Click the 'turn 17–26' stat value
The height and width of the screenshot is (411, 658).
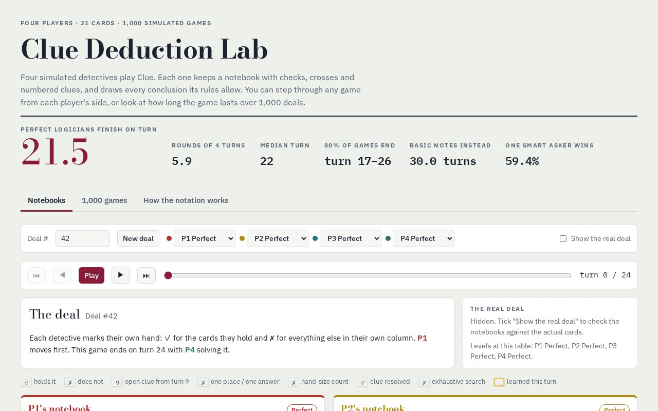pyautogui.click(x=358, y=161)
